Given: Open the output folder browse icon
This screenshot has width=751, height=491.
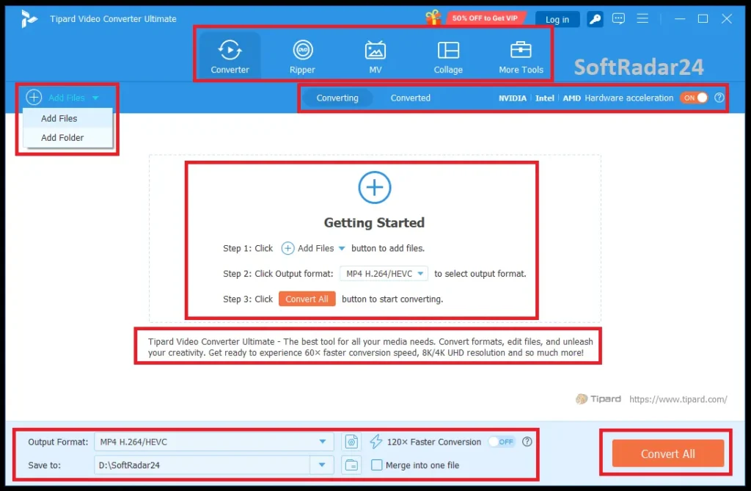Looking at the screenshot, I should click(x=351, y=465).
